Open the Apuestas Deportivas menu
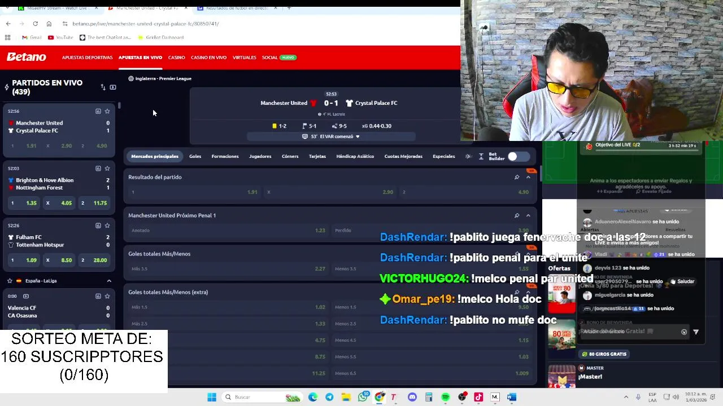 pyautogui.click(x=87, y=58)
